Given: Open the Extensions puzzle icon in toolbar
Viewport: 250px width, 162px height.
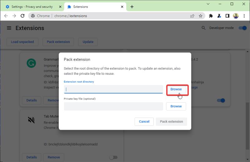Looking at the screenshot, I should point(211,16).
